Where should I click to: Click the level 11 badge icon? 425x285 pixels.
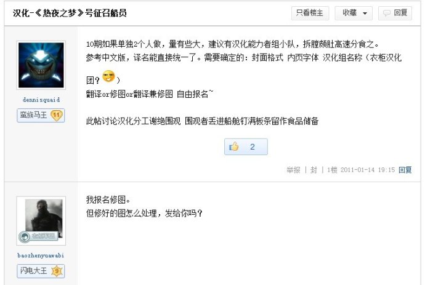point(57,115)
